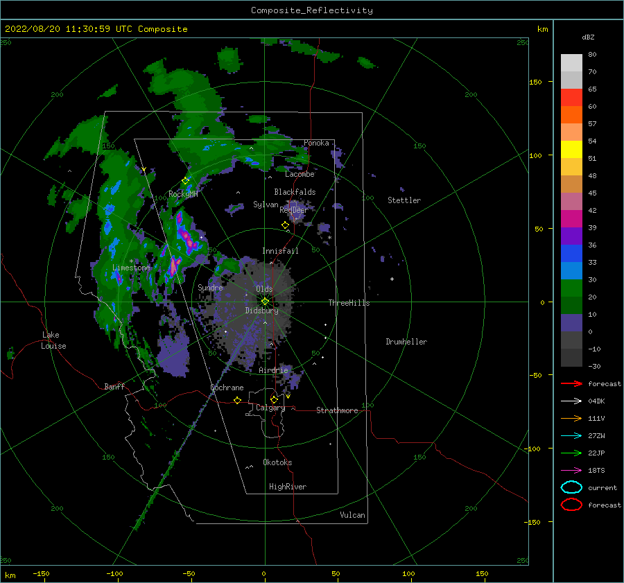Screen dimensions: 624x583
Task: Click the Lake Louise label
Action: pyautogui.click(x=53, y=340)
